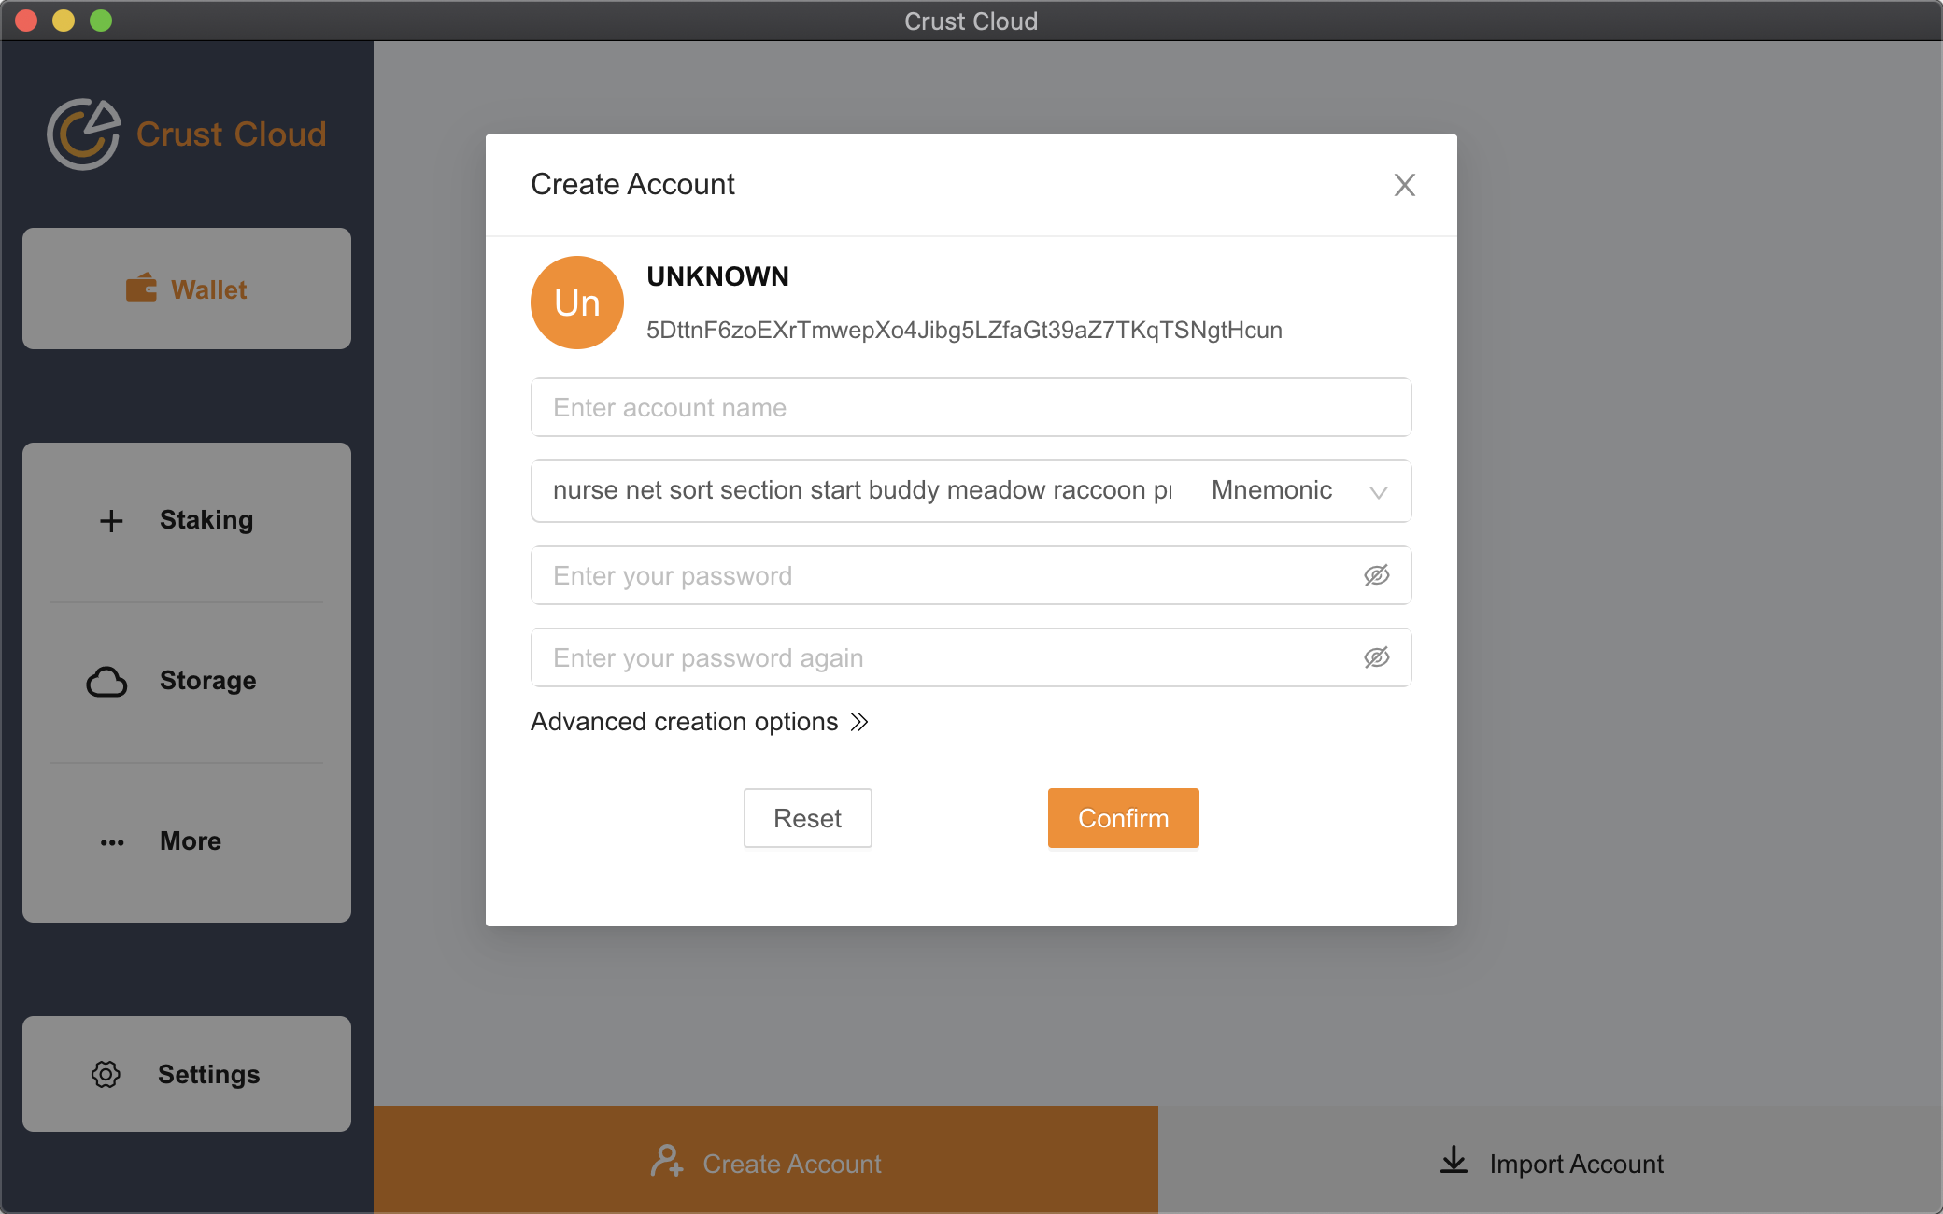
Task: Click the Mnemonic dropdown chevron arrow
Action: (x=1378, y=492)
